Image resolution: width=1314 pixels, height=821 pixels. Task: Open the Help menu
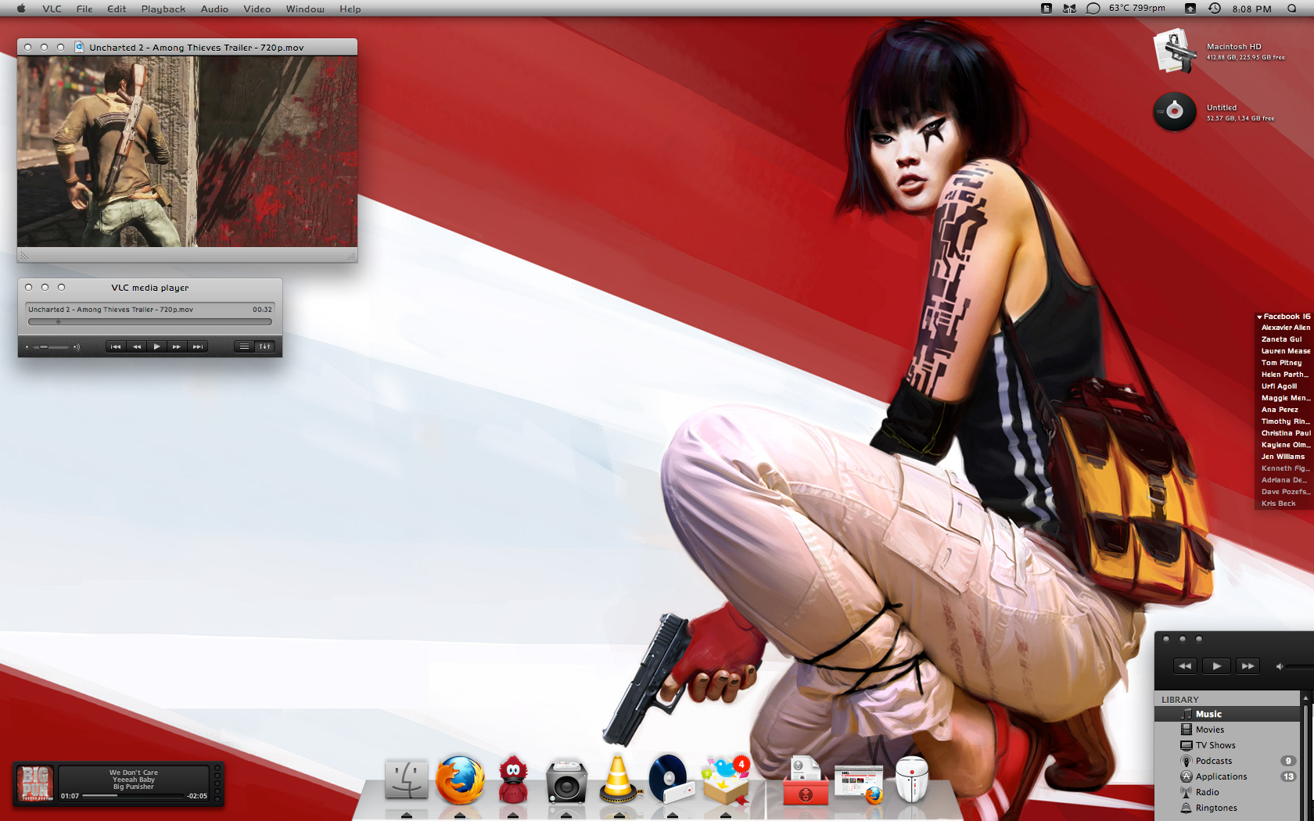pyautogui.click(x=350, y=9)
